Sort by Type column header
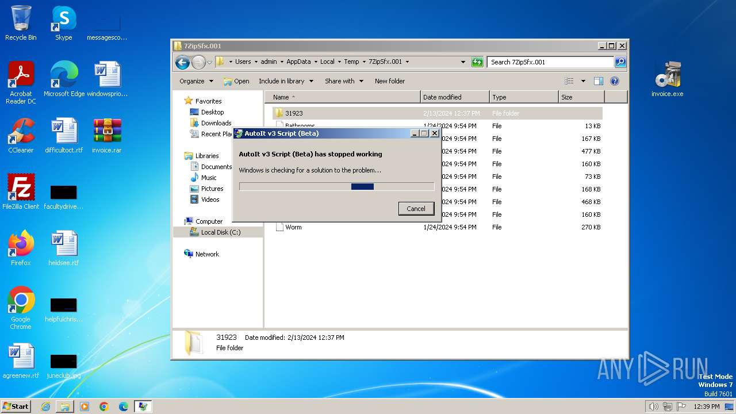 click(524, 97)
